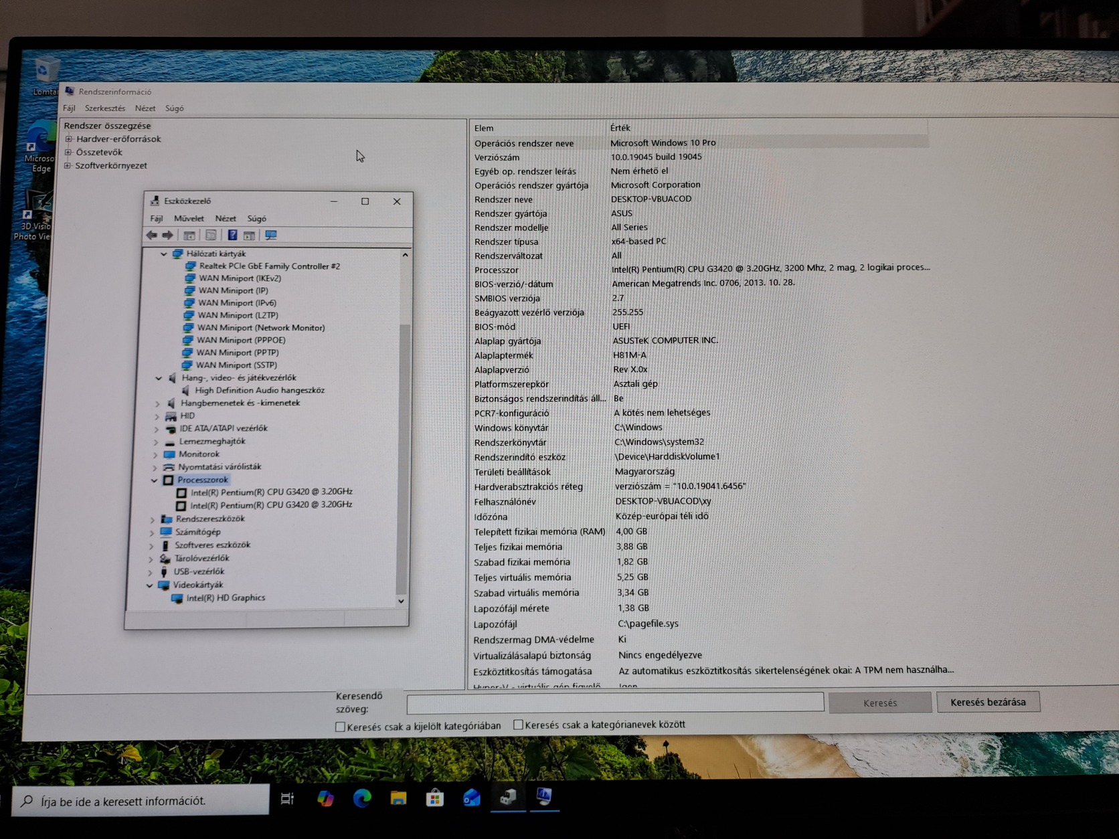This screenshot has width=1119, height=839.
Task: Click the Device Manager vertical scrollbar thumb
Action: [x=402, y=459]
